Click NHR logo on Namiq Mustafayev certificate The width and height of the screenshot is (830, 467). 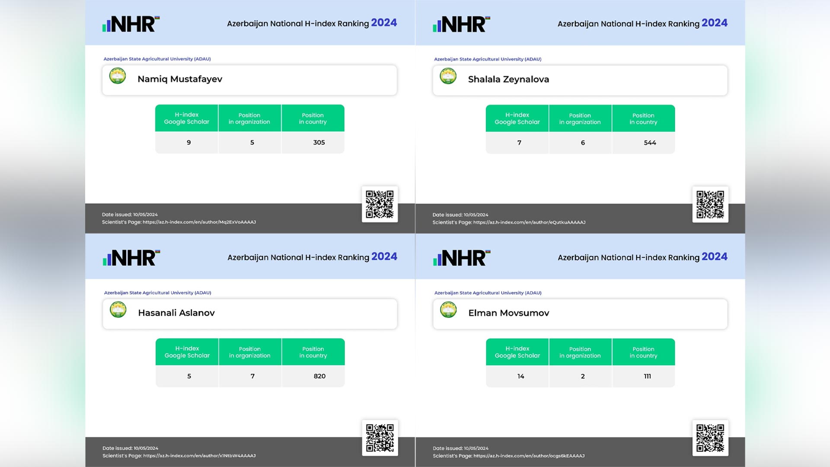(131, 24)
